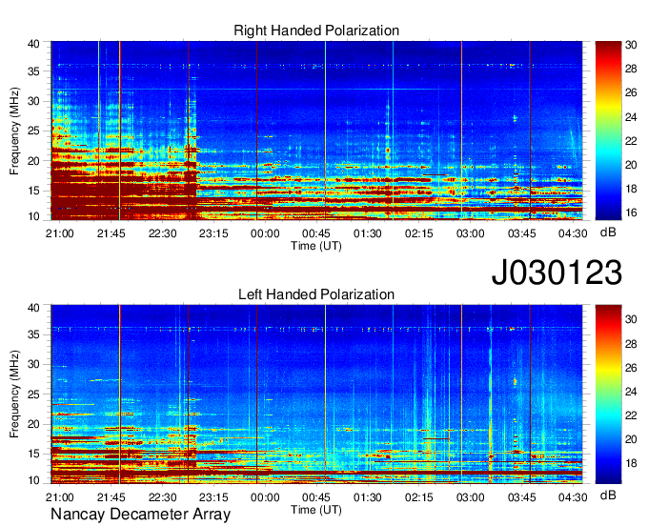Click the dB unit label of the Left Handed color bar

click(x=608, y=496)
